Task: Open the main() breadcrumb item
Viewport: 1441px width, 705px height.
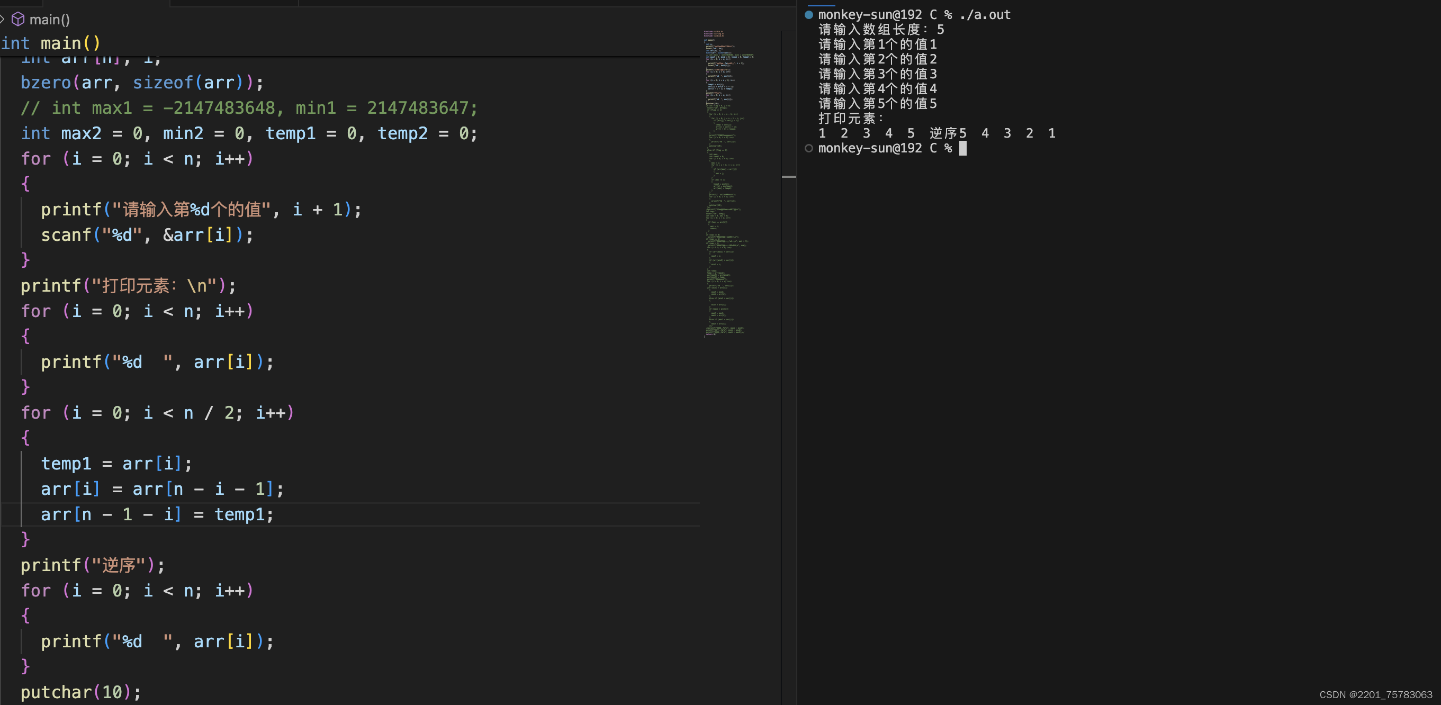Action: point(49,20)
